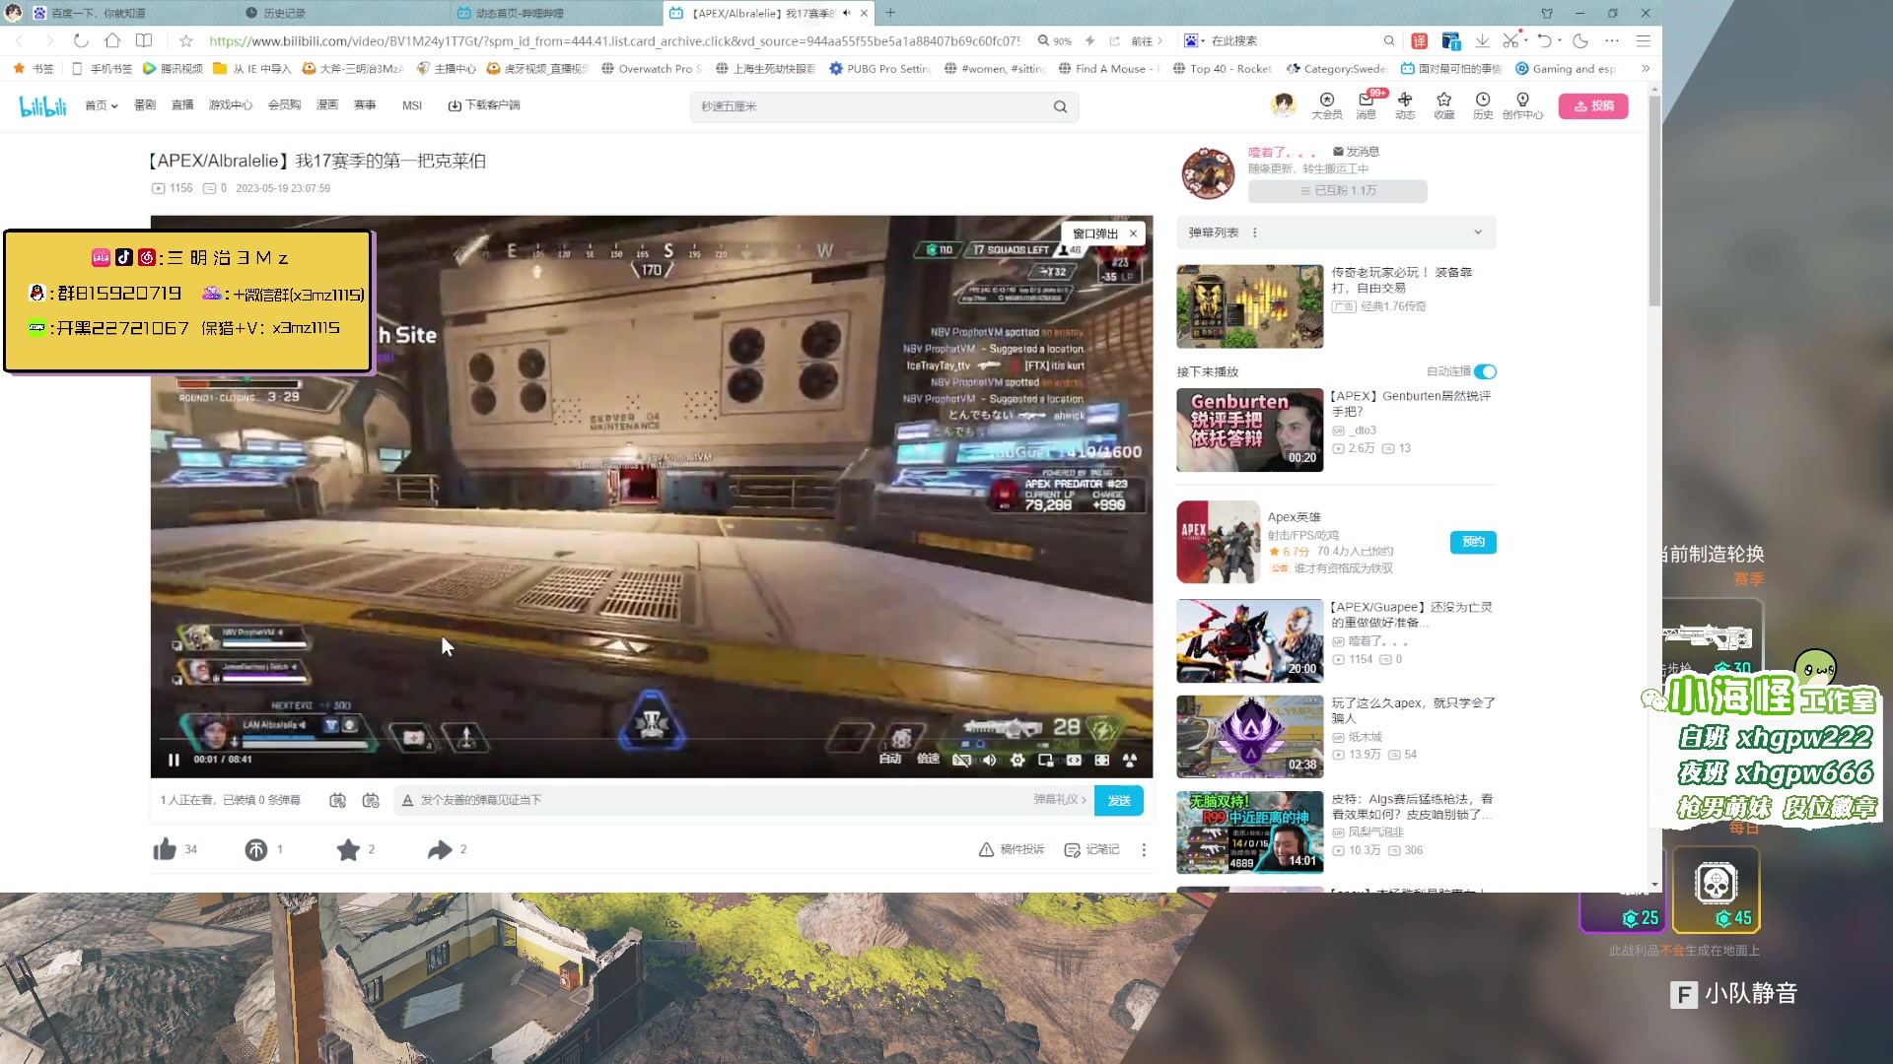This screenshot has width=1893, height=1064.
Task: Open the 倍速 playback speed menu
Action: [x=928, y=760]
